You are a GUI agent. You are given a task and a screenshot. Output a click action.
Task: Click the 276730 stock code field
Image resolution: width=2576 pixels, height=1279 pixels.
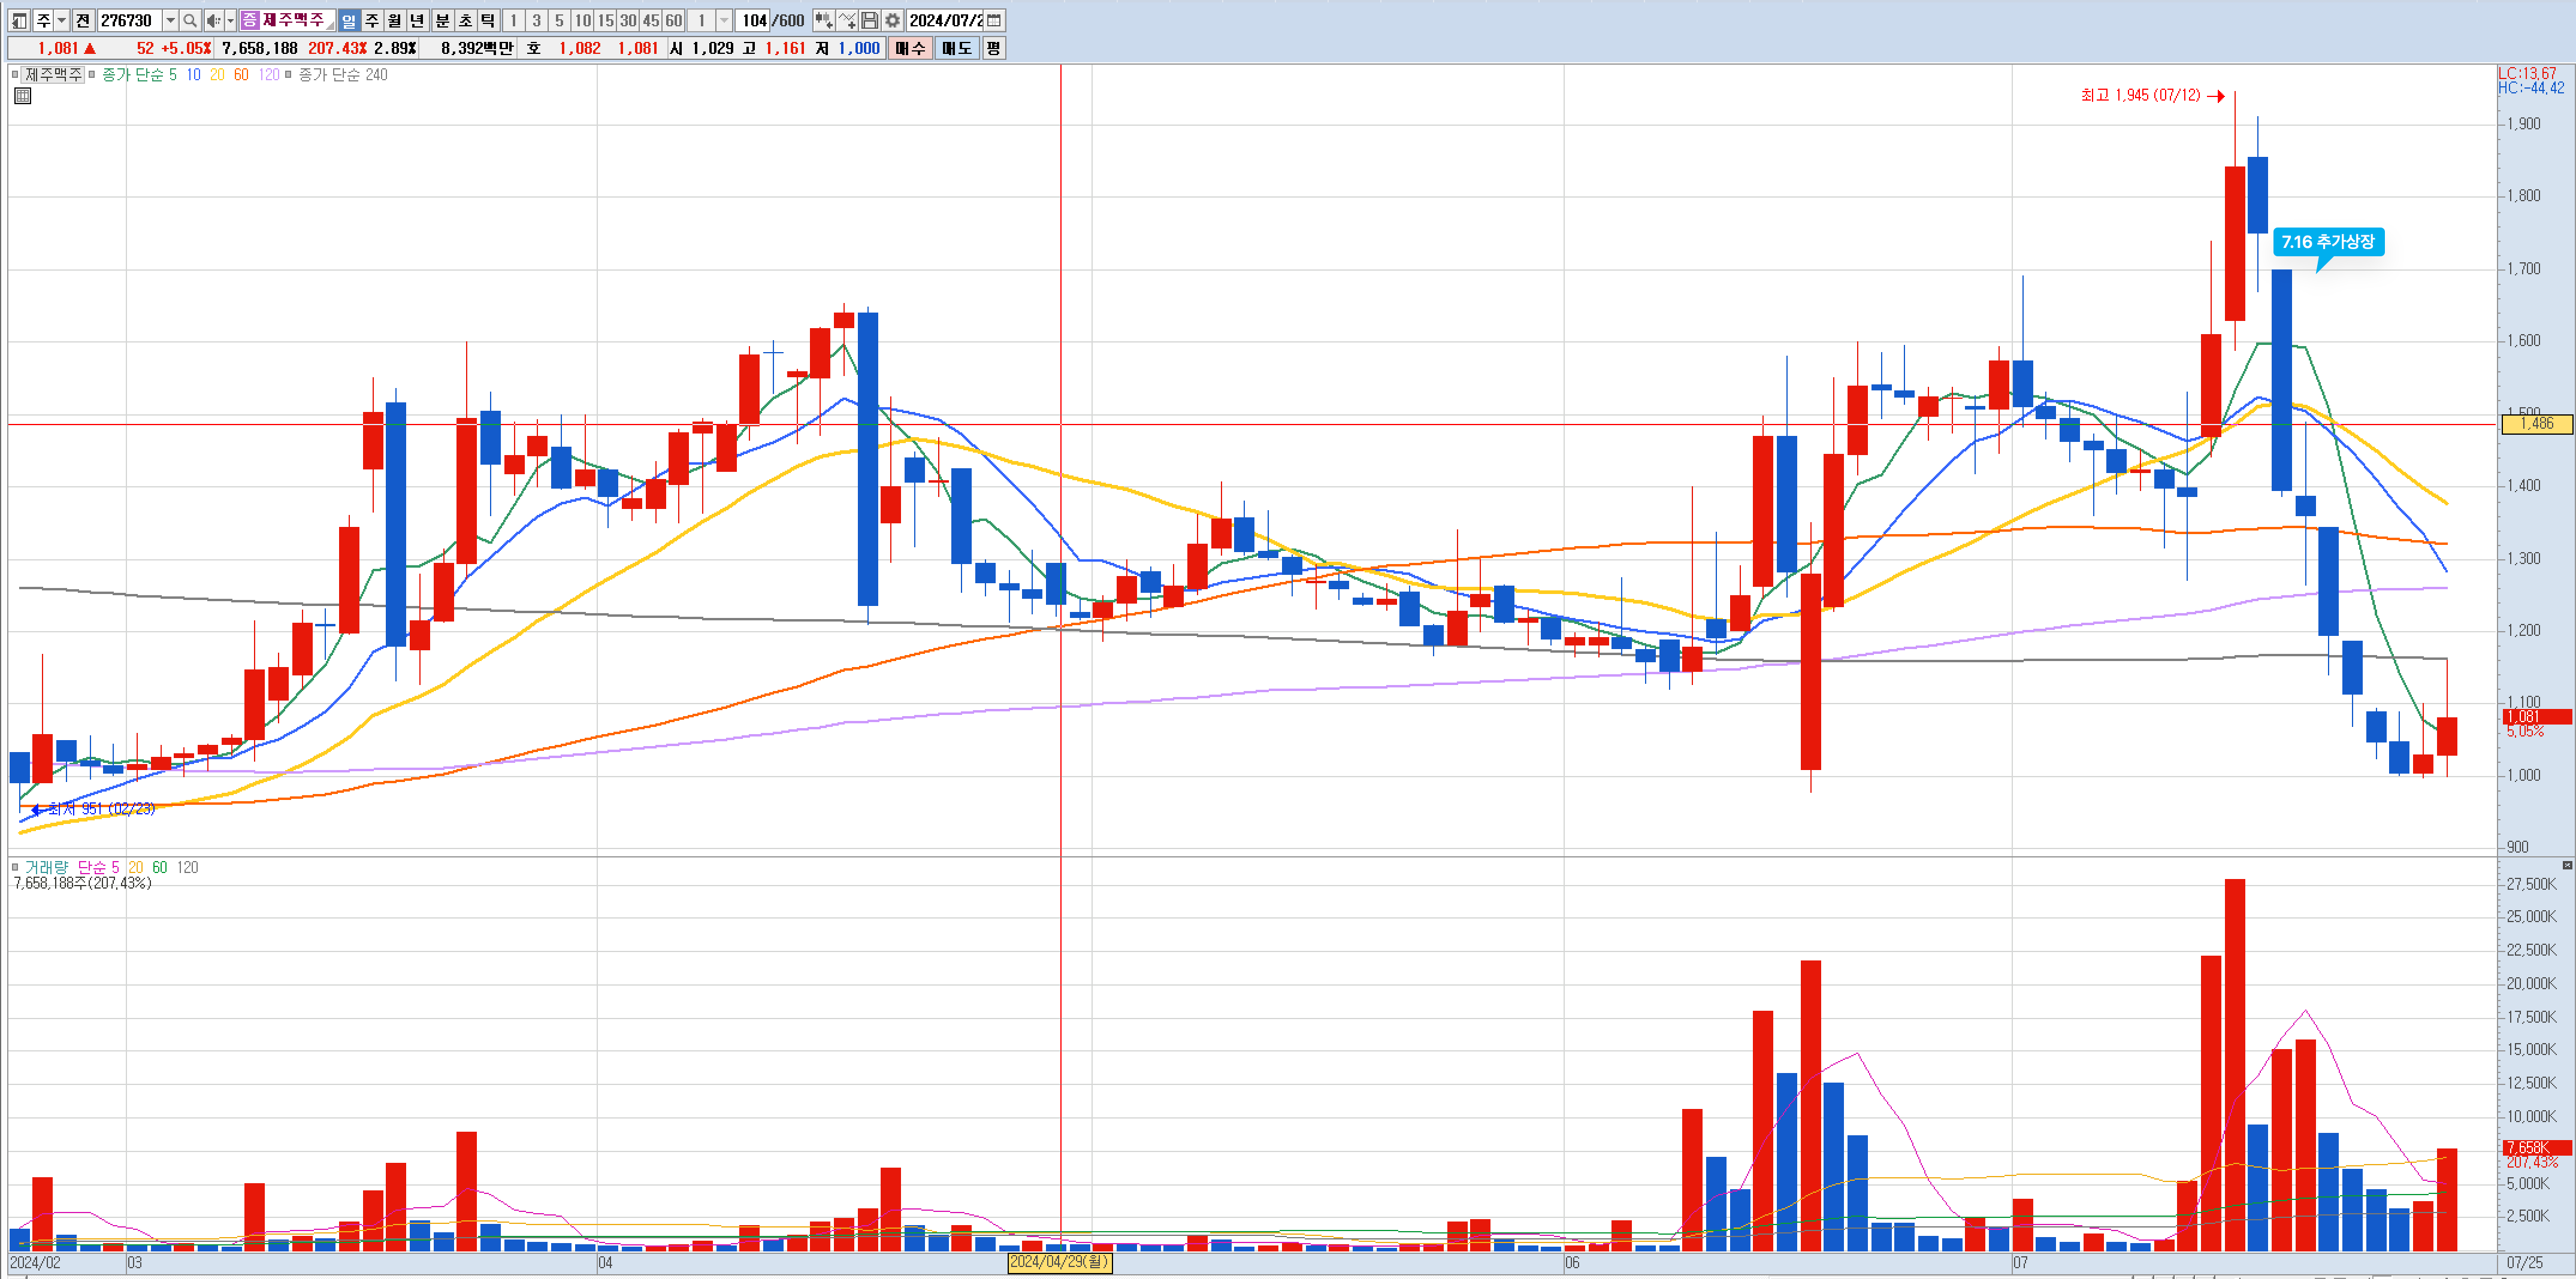[128, 20]
